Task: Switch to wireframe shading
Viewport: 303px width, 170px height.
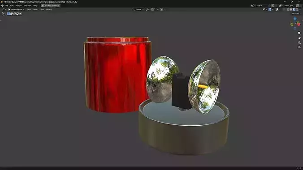Action: [288, 9]
